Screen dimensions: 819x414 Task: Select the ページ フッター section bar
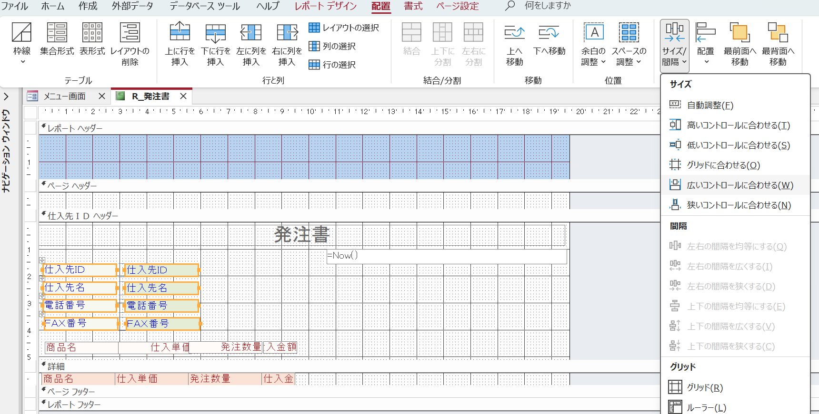click(x=349, y=392)
